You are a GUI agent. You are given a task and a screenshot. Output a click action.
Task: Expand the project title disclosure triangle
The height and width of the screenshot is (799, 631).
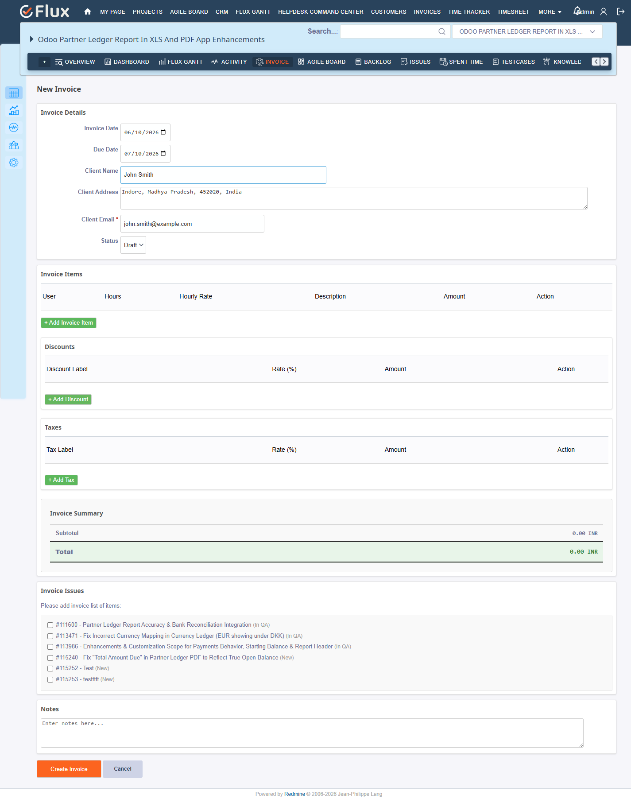(x=31, y=39)
